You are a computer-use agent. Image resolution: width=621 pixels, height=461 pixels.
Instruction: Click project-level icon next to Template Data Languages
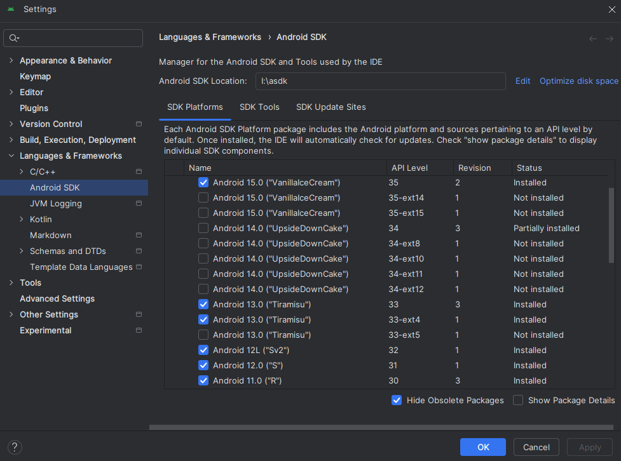coord(139,267)
